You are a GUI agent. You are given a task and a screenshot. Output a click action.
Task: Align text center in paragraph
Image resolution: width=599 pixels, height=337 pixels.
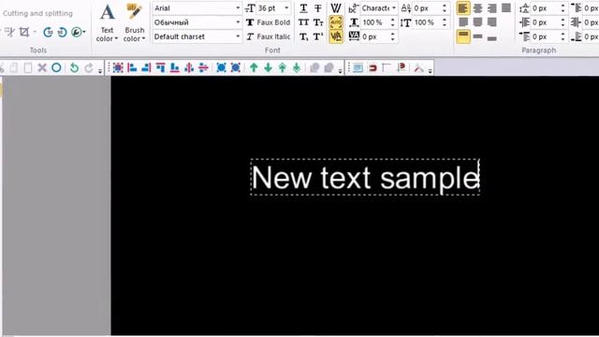click(477, 8)
